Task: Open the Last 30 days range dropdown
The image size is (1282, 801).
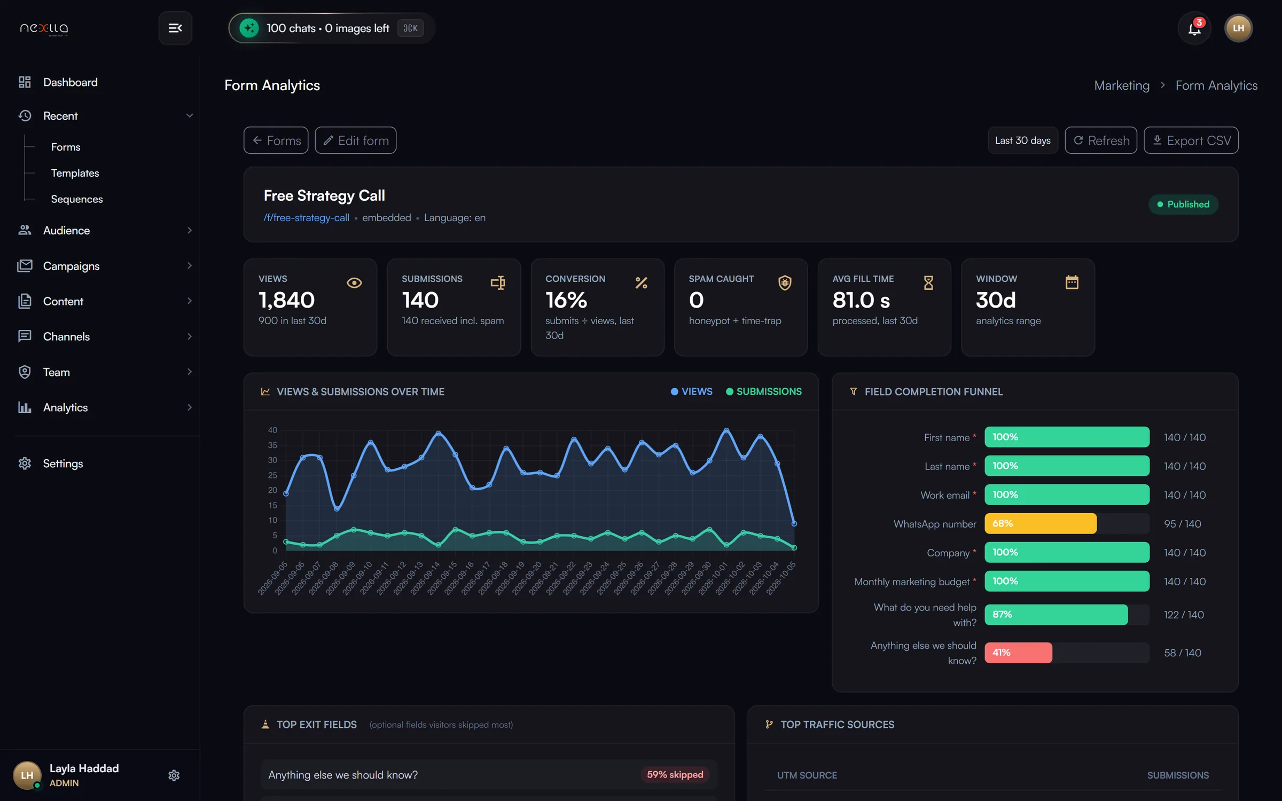Action: coord(1022,140)
